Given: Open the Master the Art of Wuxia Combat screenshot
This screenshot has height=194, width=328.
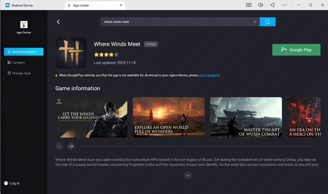Looking at the screenshot, I should (x=246, y=117).
